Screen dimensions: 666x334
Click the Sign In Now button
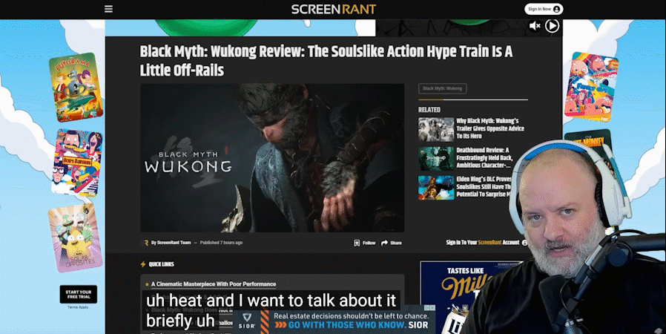[x=544, y=9]
